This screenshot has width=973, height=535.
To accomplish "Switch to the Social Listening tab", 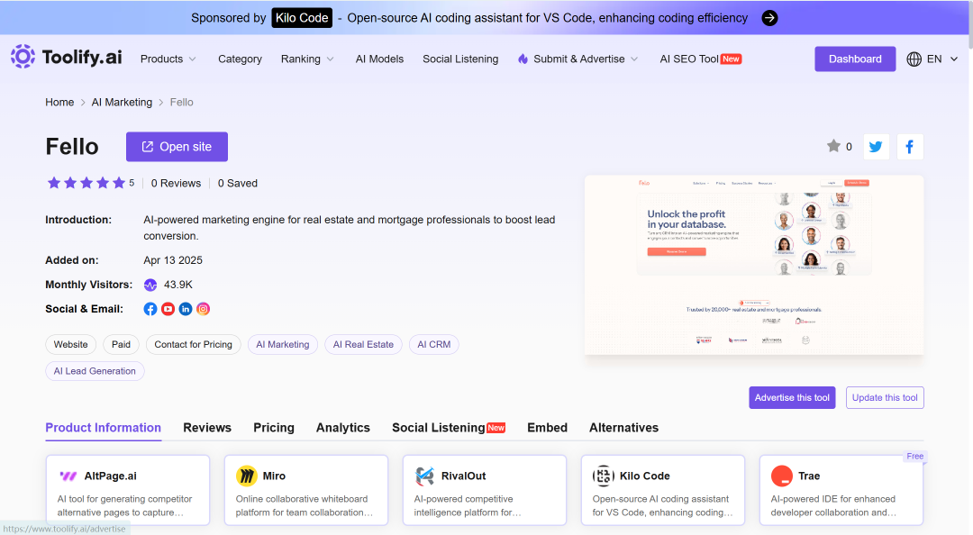I will tap(449, 428).
